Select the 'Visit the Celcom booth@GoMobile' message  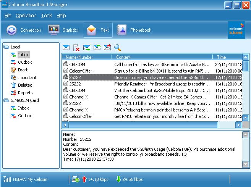point(152,90)
